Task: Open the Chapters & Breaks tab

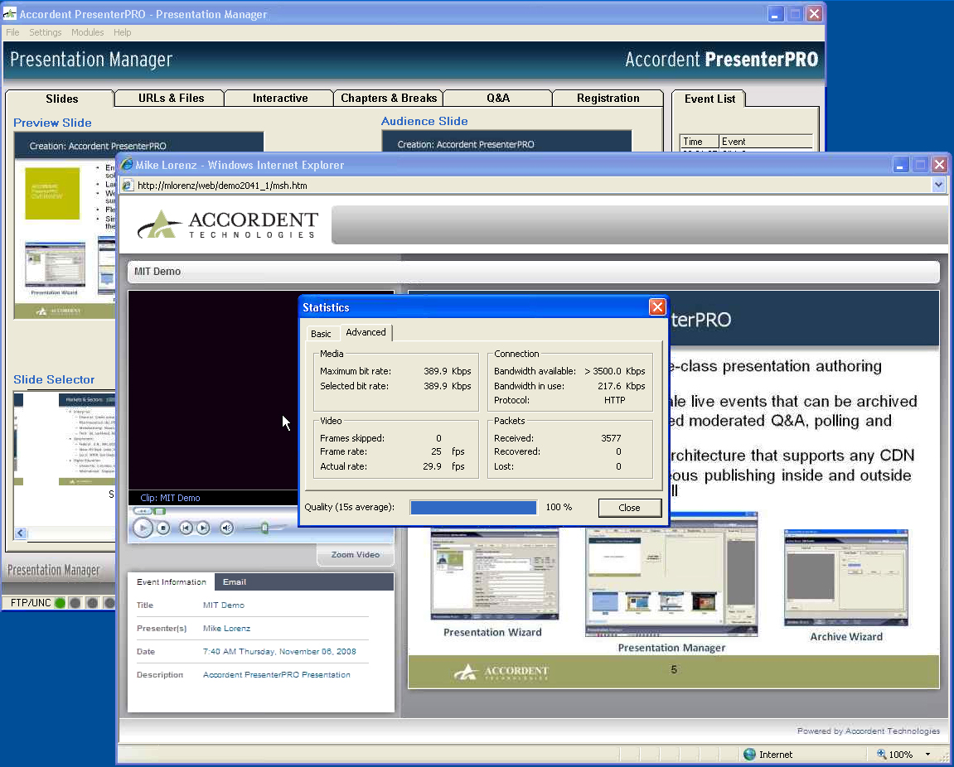Action: pyautogui.click(x=389, y=98)
